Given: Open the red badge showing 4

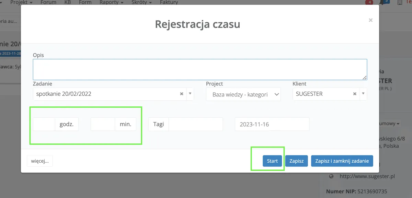Looking at the screenshot, I should pos(369,2).
